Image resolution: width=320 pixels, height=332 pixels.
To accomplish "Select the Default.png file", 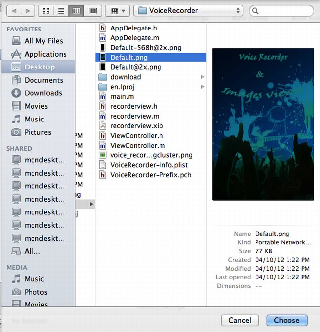I will point(151,58).
